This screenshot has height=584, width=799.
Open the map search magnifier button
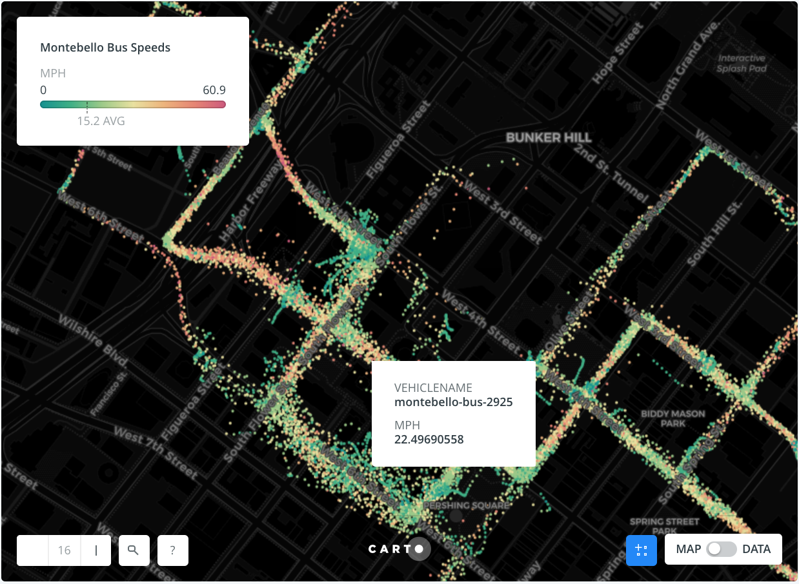tap(134, 550)
